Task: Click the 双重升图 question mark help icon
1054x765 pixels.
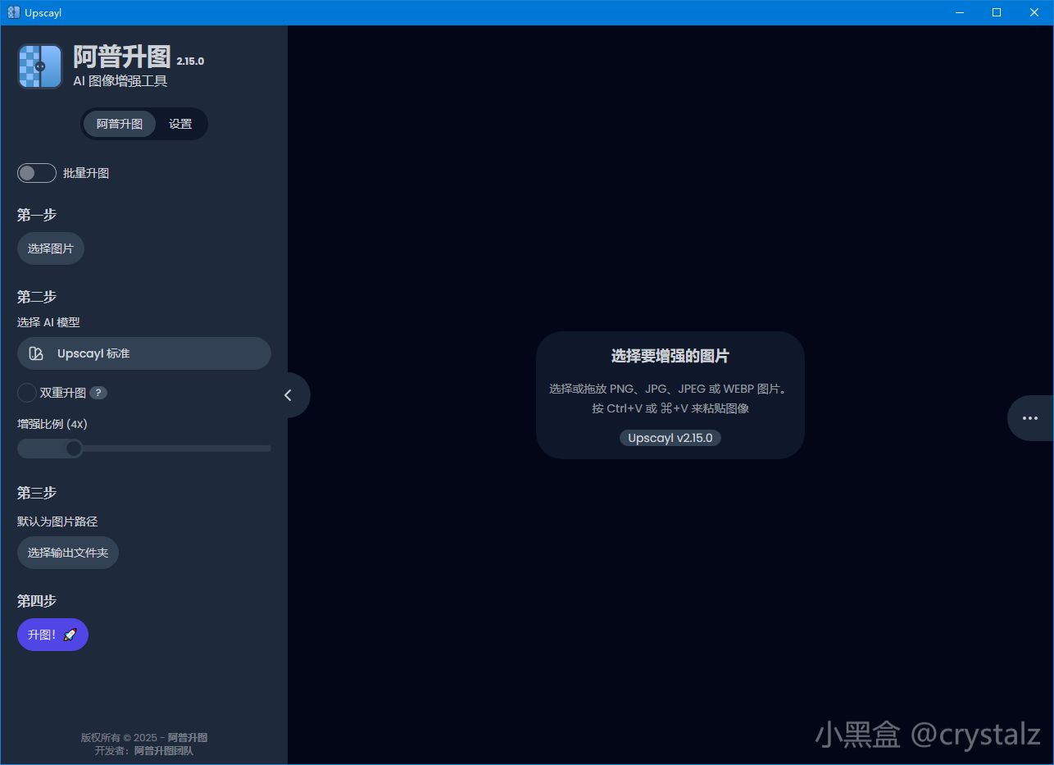Action: [x=98, y=393]
